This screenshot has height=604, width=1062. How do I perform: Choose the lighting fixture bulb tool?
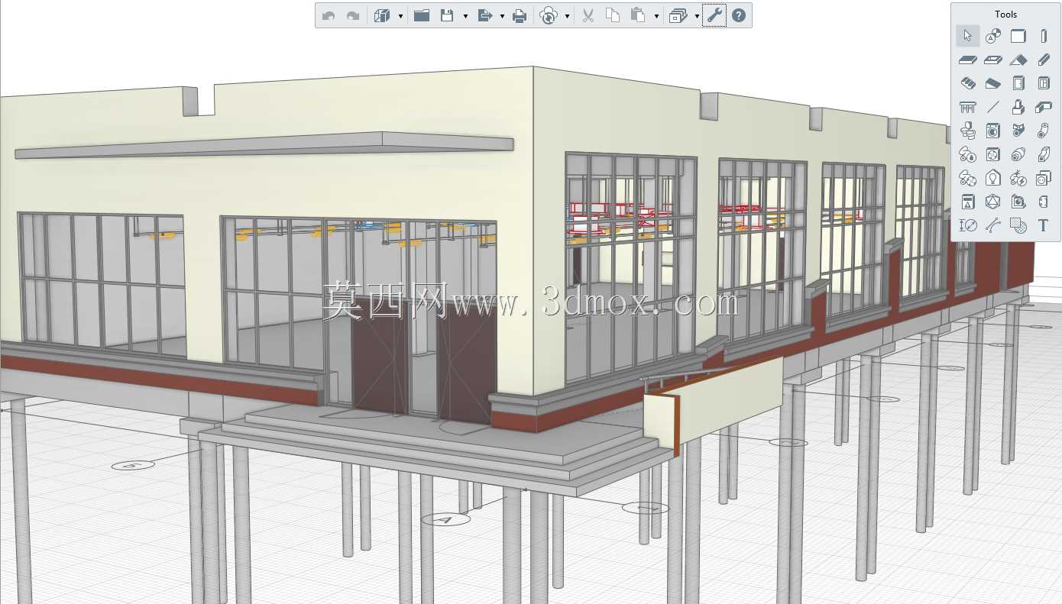click(992, 179)
